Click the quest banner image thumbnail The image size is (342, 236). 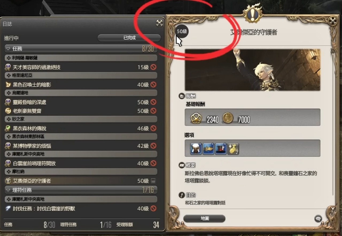click(x=252, y=70)
